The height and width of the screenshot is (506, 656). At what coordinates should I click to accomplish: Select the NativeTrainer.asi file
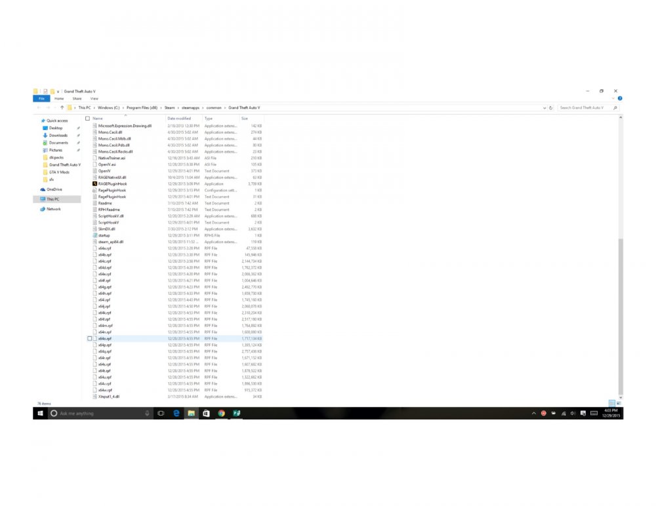pos(112,159)
